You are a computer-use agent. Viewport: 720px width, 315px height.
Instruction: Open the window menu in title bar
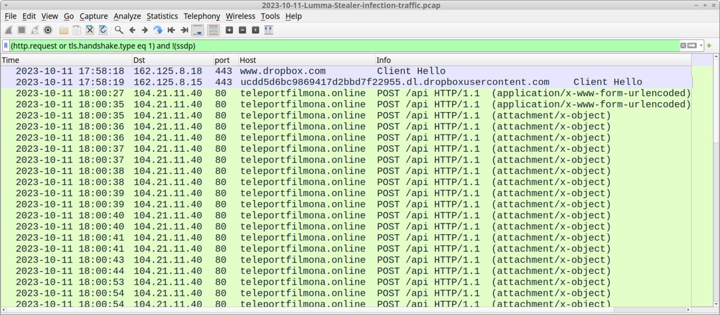(6, 5)
